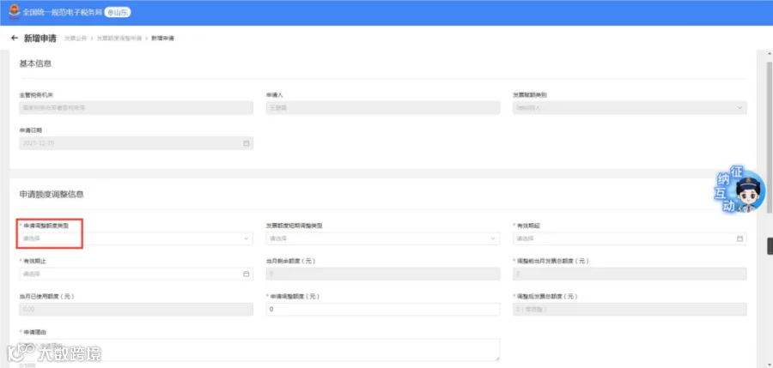The width and height of the screenshot is (773, 368).
Task: Open the 发票业务 breadcrumb link
Action: pos(75,39)
